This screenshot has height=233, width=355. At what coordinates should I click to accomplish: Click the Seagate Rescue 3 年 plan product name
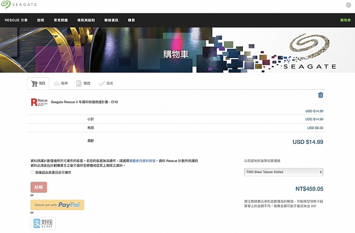pos(84,102)
